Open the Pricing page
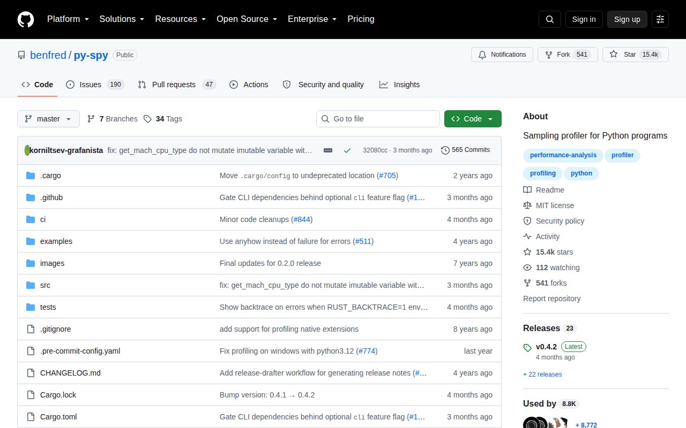The image size is (686, 428). 361,19
